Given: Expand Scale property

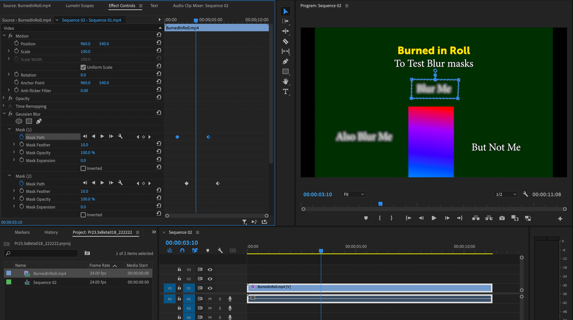Looking at the screenshot, I should coord(9,52).
